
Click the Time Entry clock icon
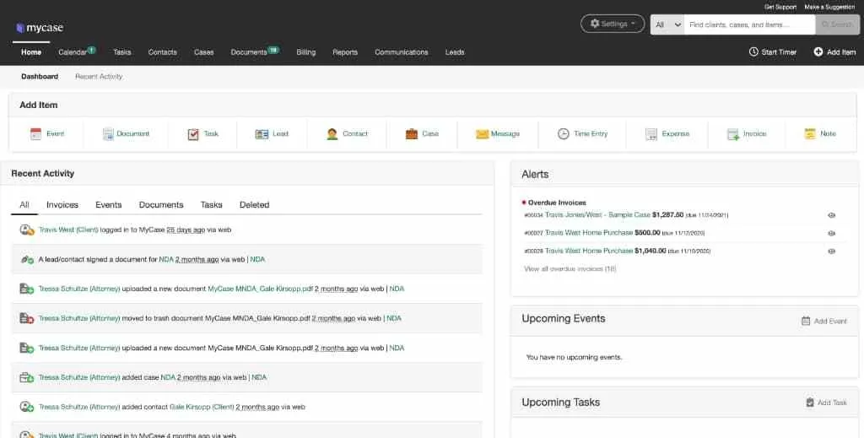click(x=563, y=134)
